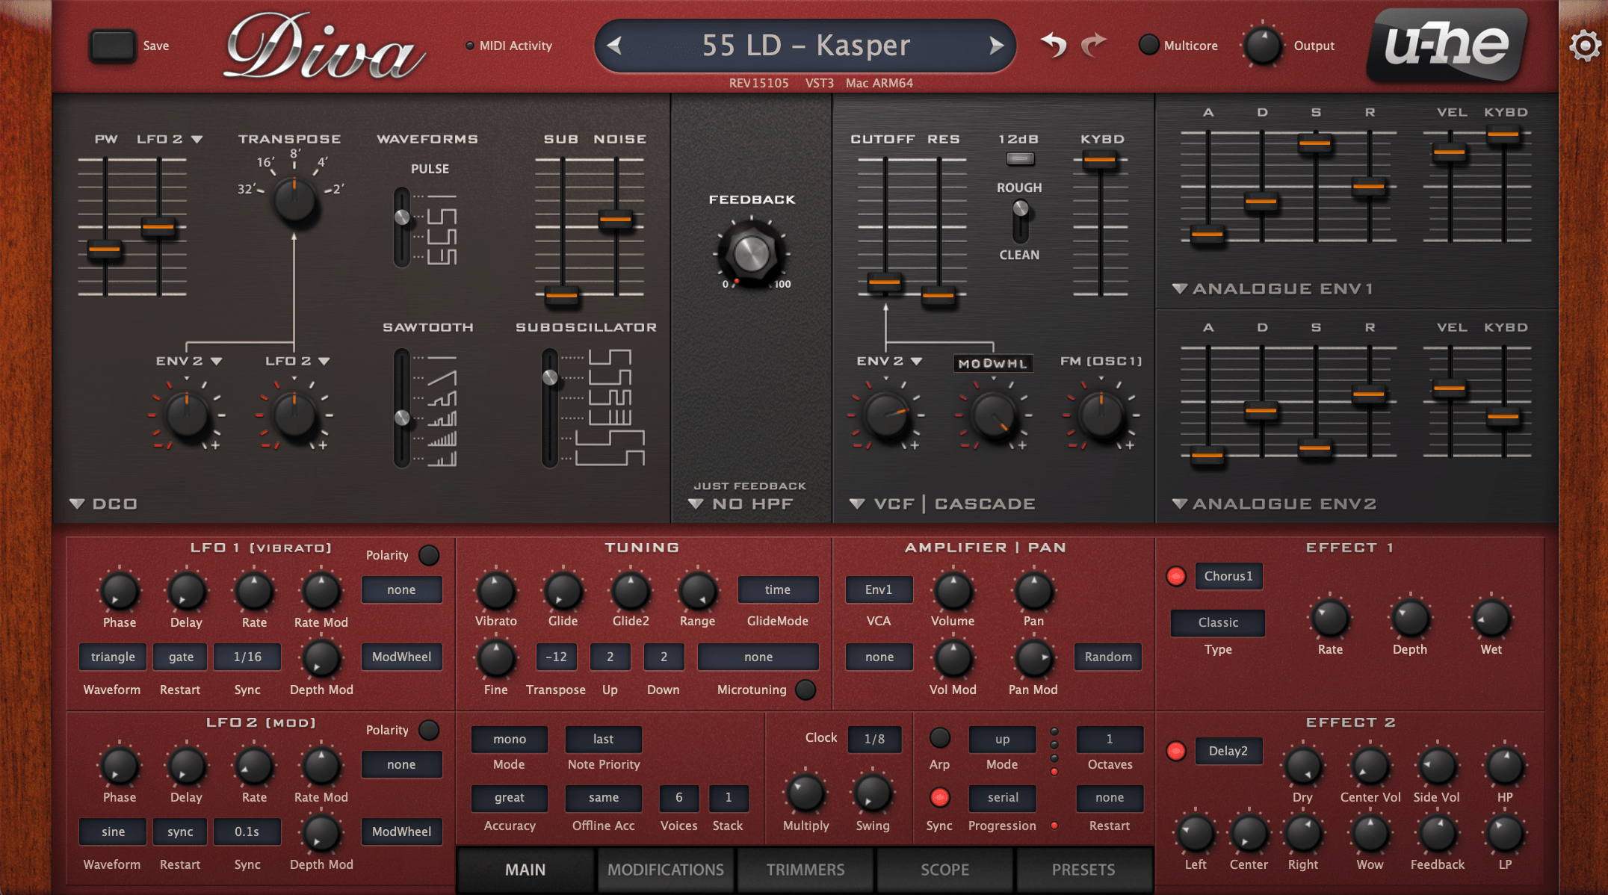Click the 55 LD - Kasper preset name display
Screen dimensions: 1608x895
805,46
